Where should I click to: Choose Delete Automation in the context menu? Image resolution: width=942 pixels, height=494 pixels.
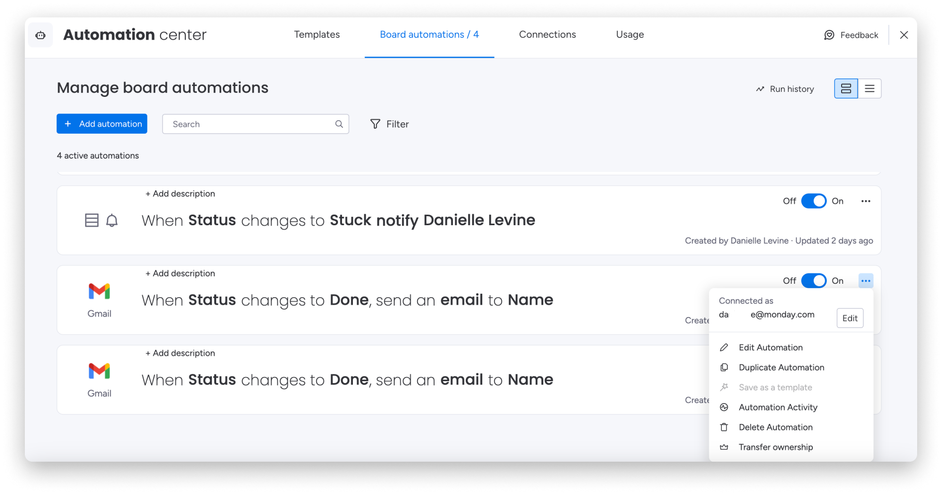click(775, 427)
